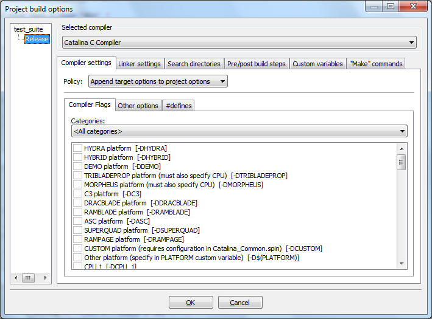Tick the HYBRID platform flag

[77, 157]
